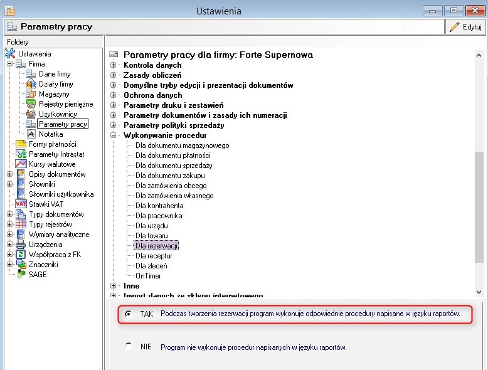Viewport: 488px width, 370px height.
Task: Expand the Typy dokumentów node
Action: 10,214
